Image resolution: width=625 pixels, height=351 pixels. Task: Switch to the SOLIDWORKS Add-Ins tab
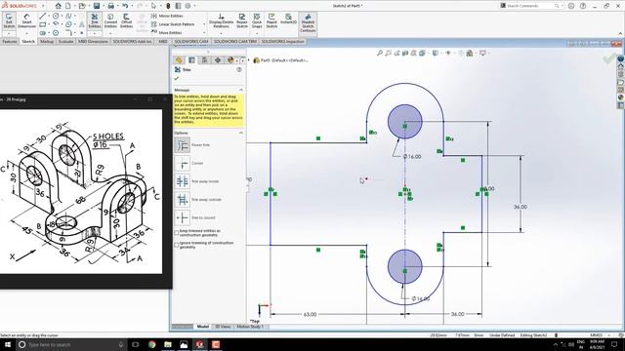click(x=133, y=41)
